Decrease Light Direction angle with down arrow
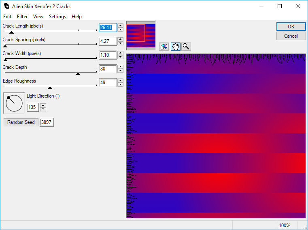This screenshot has height=230, width=308. pos(43,109)
